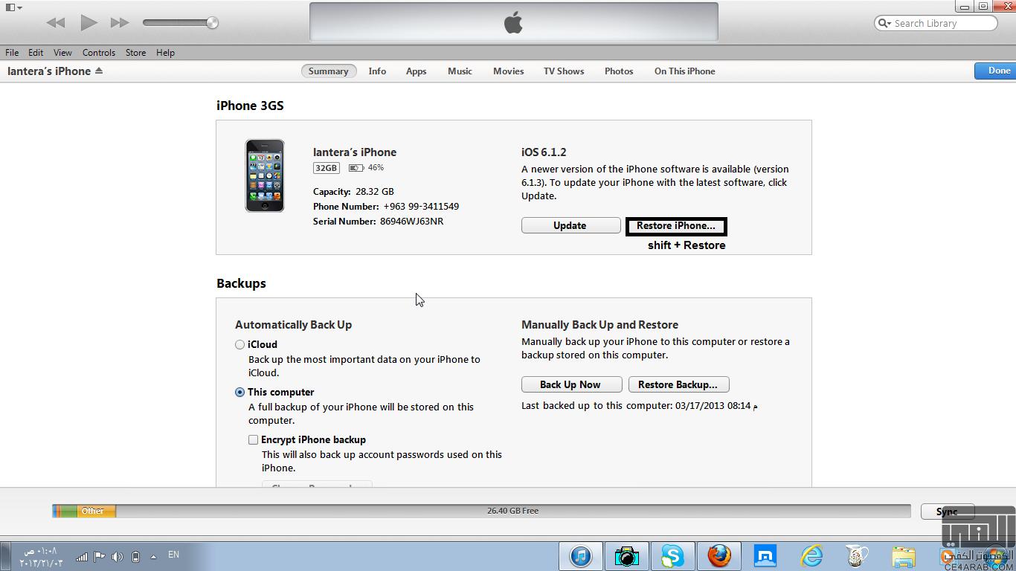Select the Summary tab
This screenshot has width=1016, height=571.
328,71
